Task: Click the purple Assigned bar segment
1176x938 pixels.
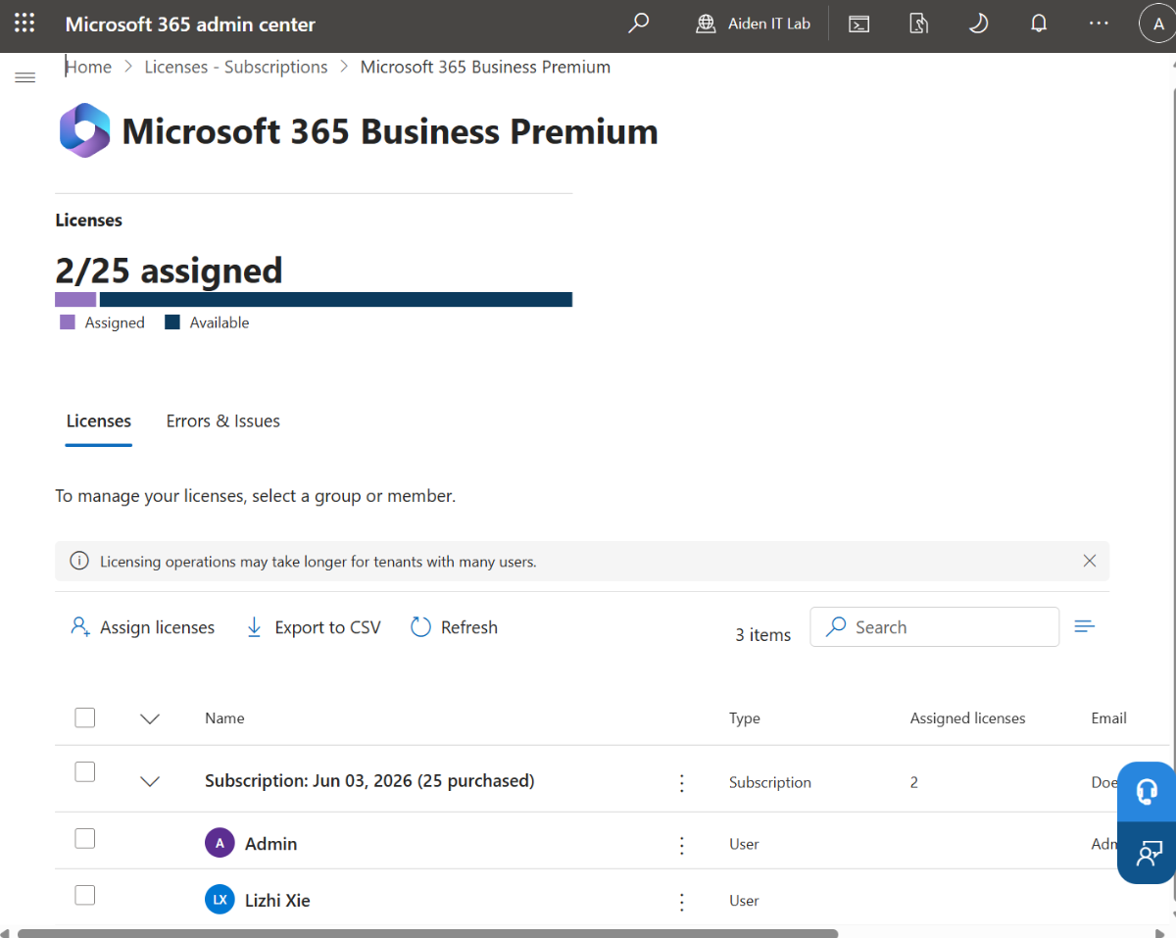Action: (x=75, y=300)
